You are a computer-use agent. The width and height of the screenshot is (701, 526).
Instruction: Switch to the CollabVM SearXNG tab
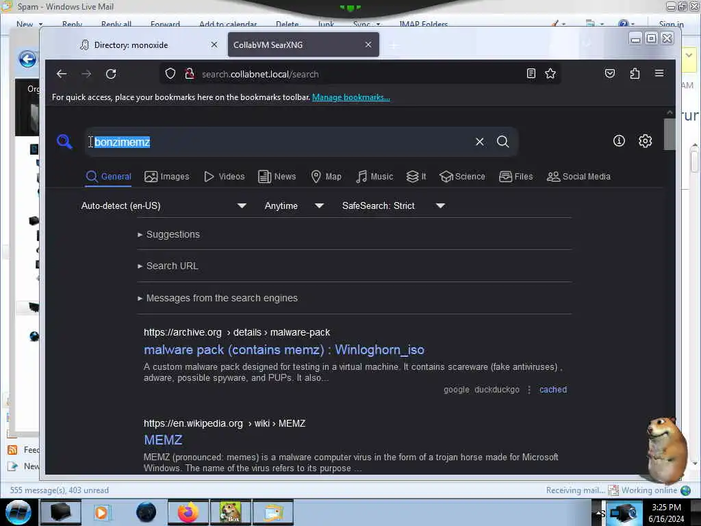tap(303, 45)
